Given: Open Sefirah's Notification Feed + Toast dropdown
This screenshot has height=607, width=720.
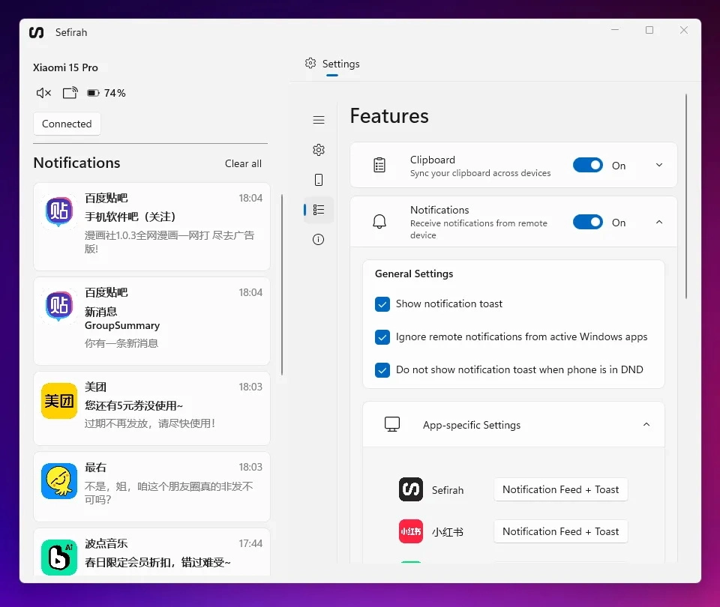Looking at the screenshot, I should (560, 490).
